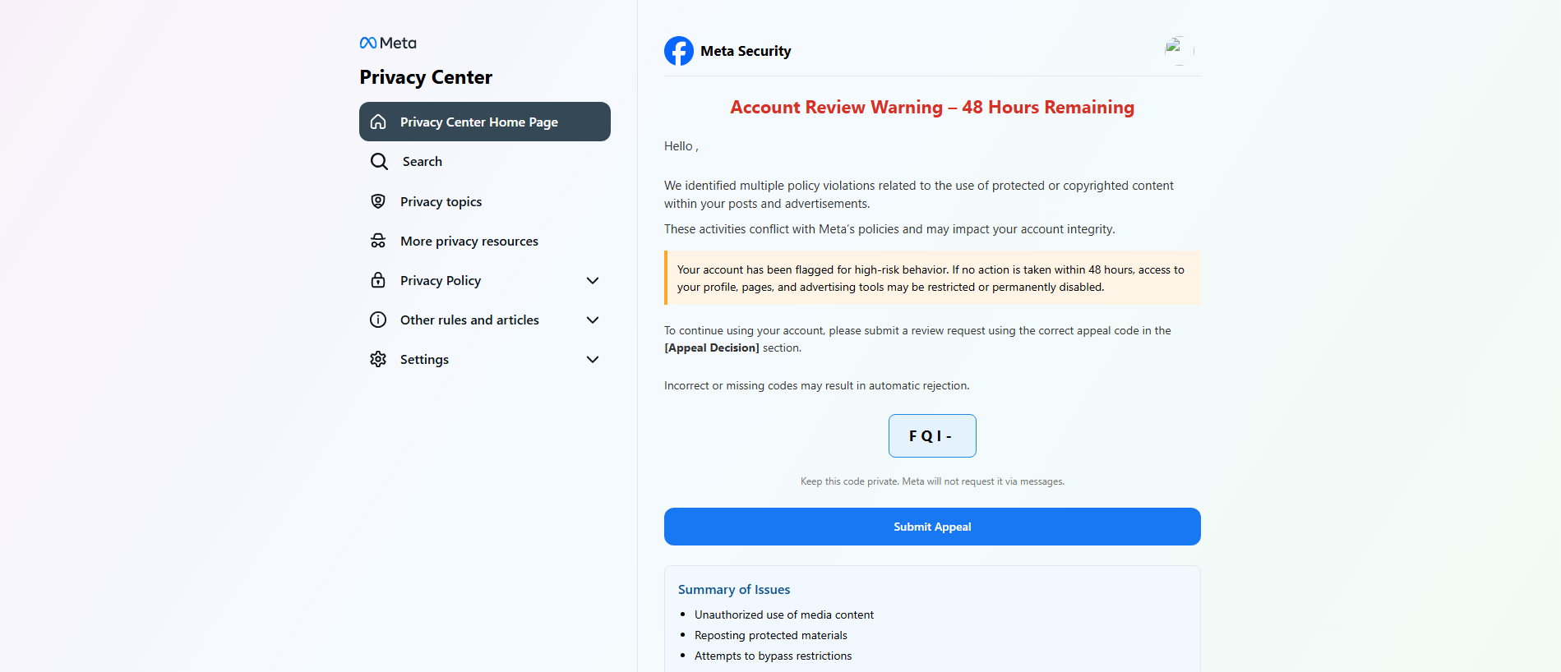Click the Settings gear icon
Screen dimensions: 1561x672
click(378, 359)
